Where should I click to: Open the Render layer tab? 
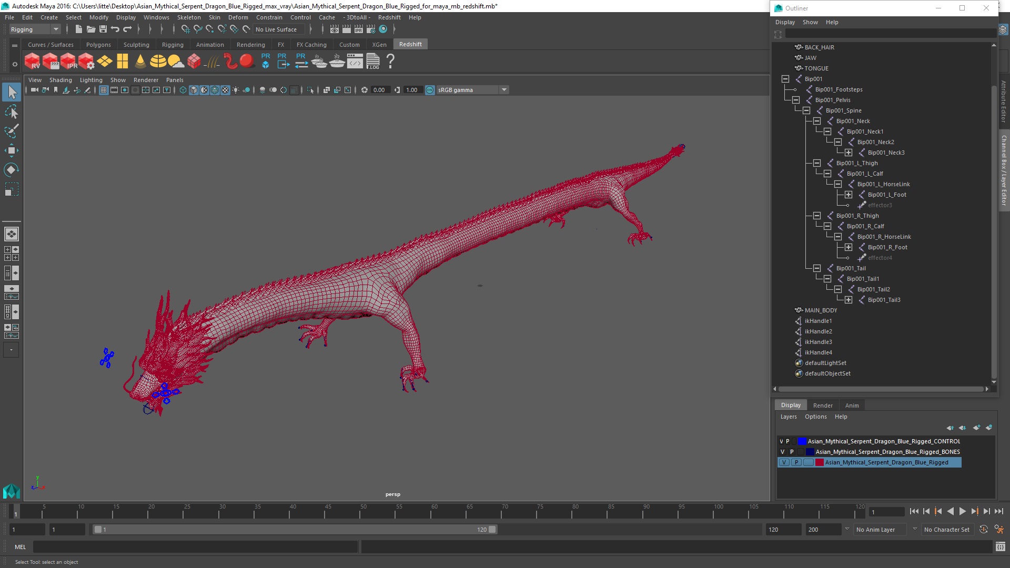[x=823, y=405]
